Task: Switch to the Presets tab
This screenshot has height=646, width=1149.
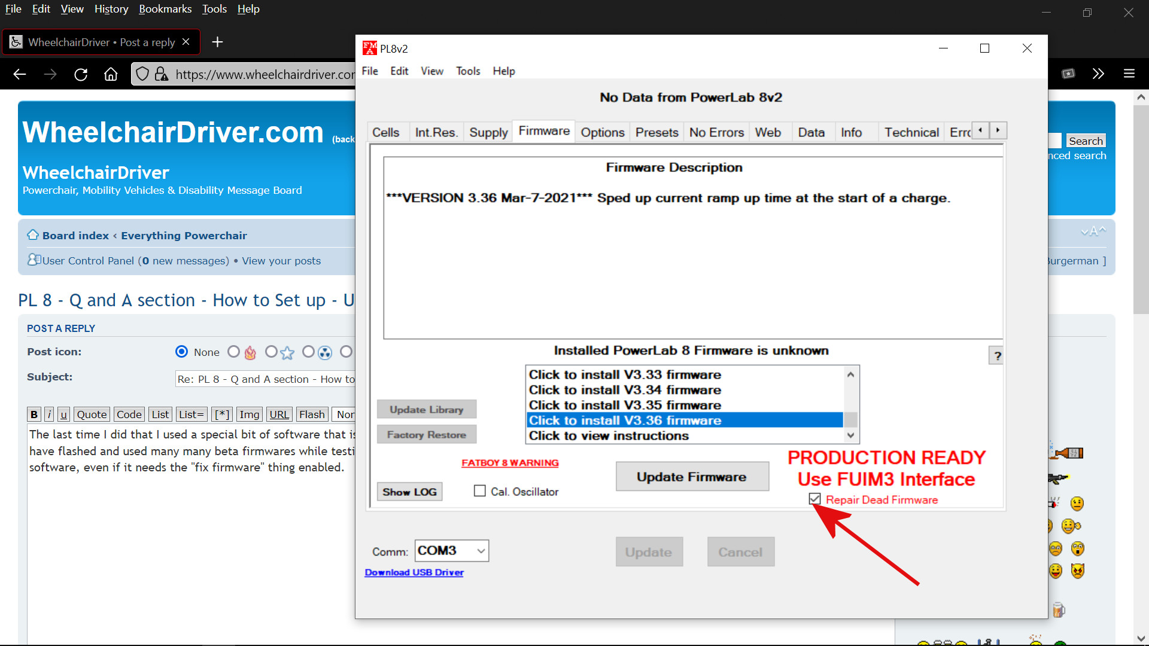Action: click(x=656, y=132)
